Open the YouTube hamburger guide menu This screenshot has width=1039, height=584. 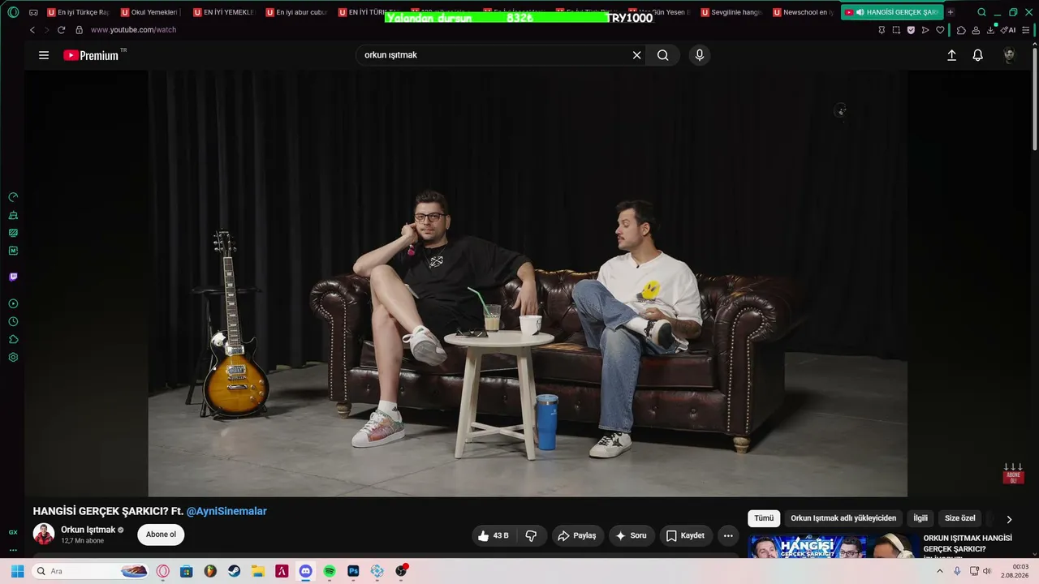click(x=44, y=55)
